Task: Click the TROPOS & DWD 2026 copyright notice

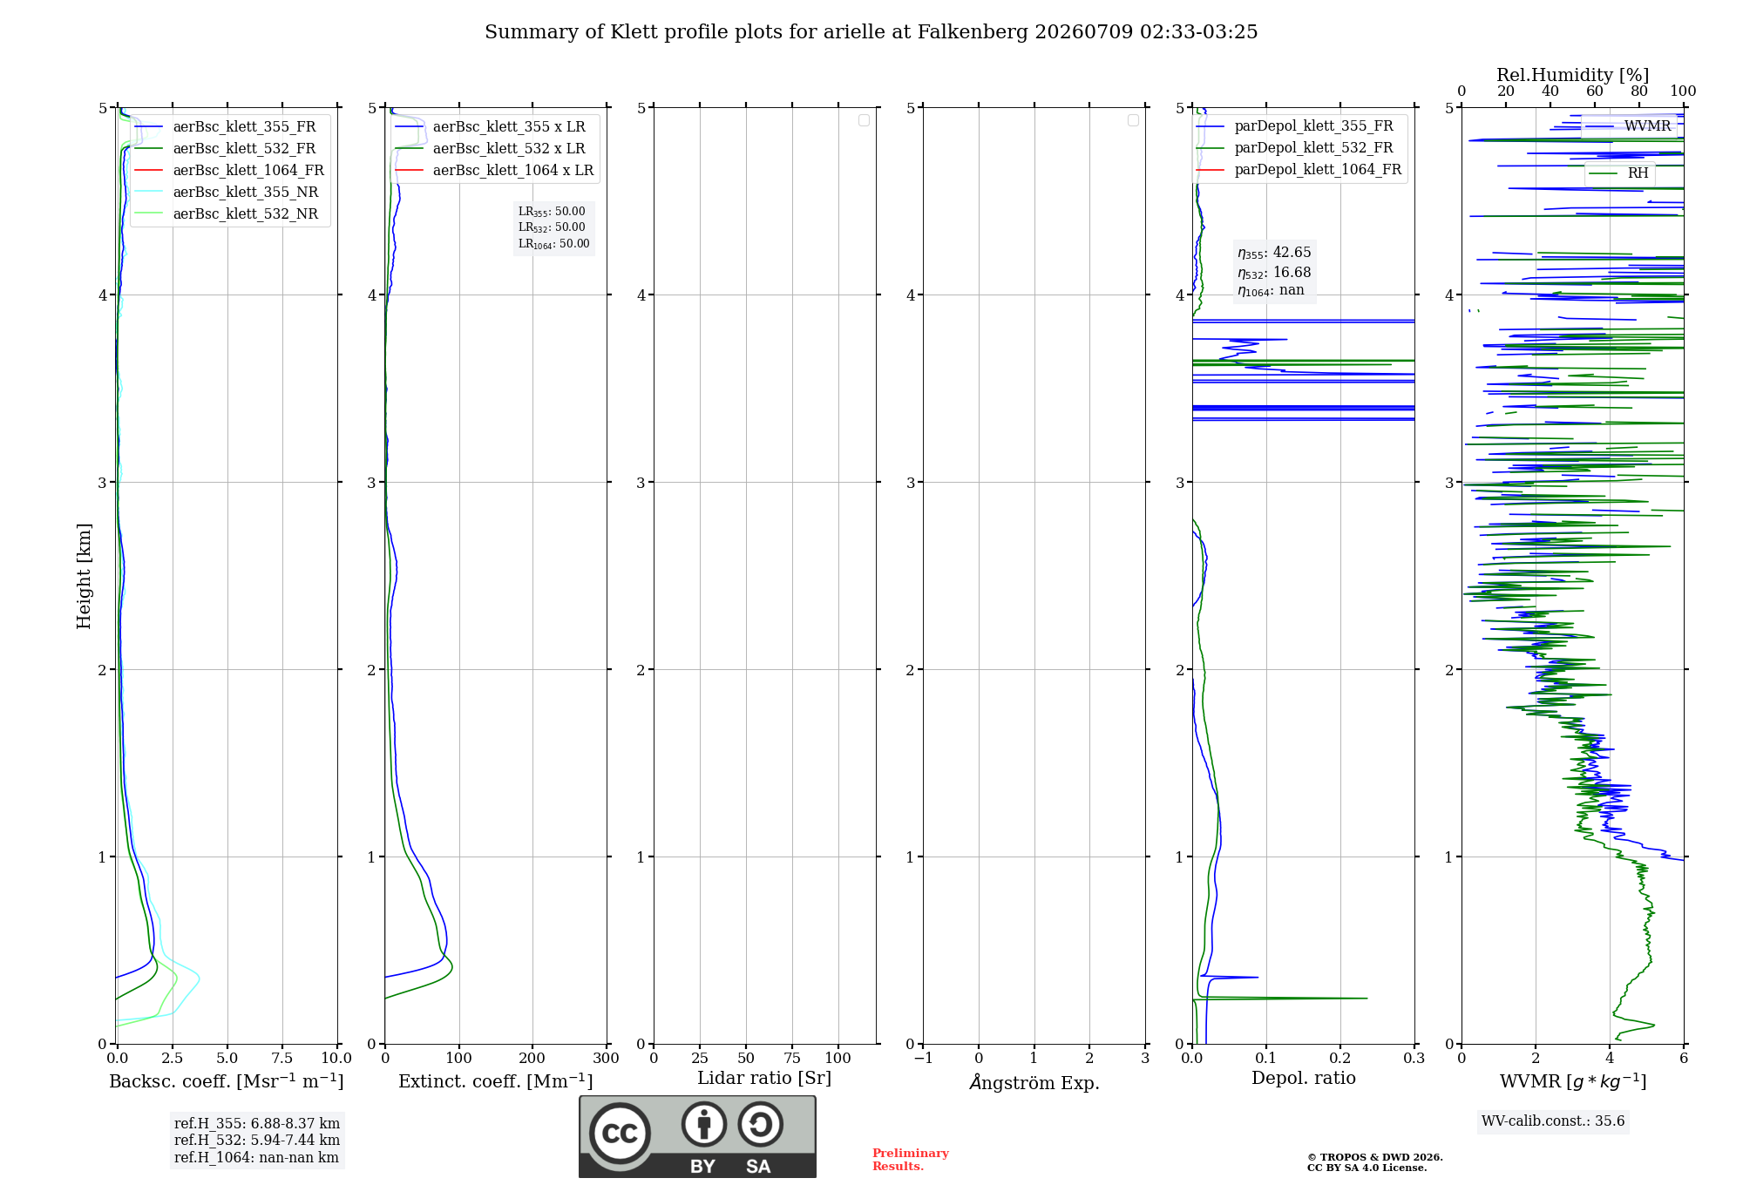Action: tap(1374, 1162)
